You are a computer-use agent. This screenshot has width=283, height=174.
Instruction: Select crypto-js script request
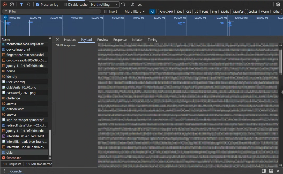tap(24, 60)
